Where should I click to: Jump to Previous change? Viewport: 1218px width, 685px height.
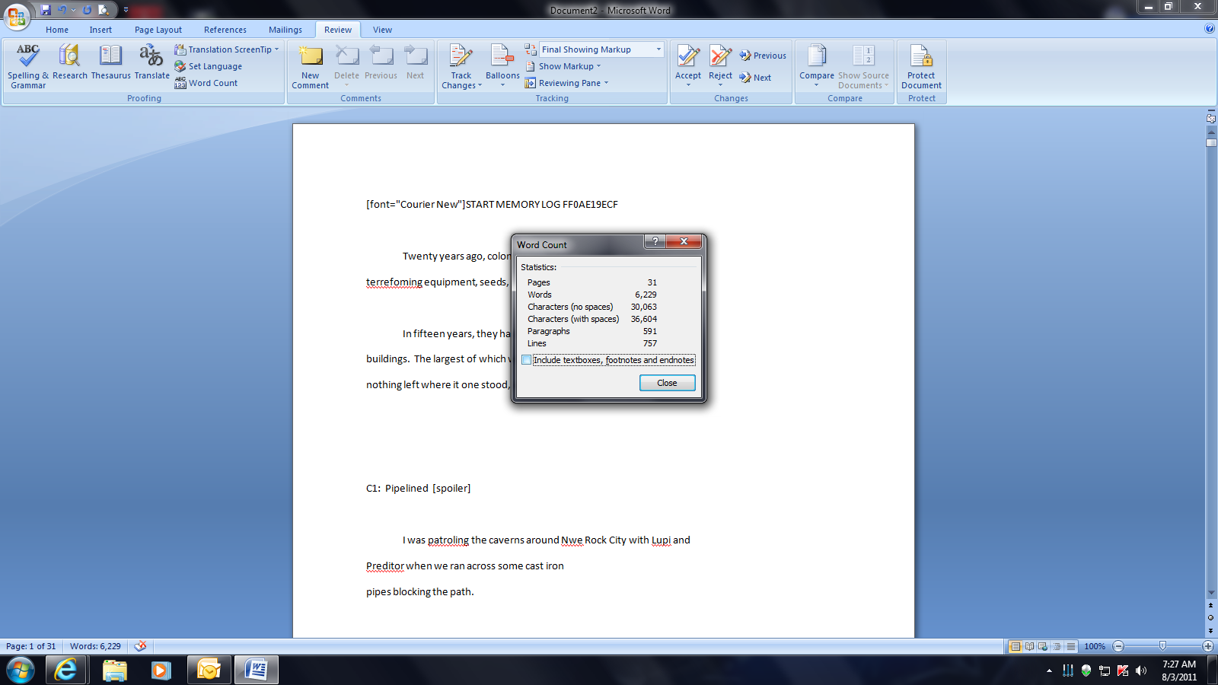(x=763, y=56)
